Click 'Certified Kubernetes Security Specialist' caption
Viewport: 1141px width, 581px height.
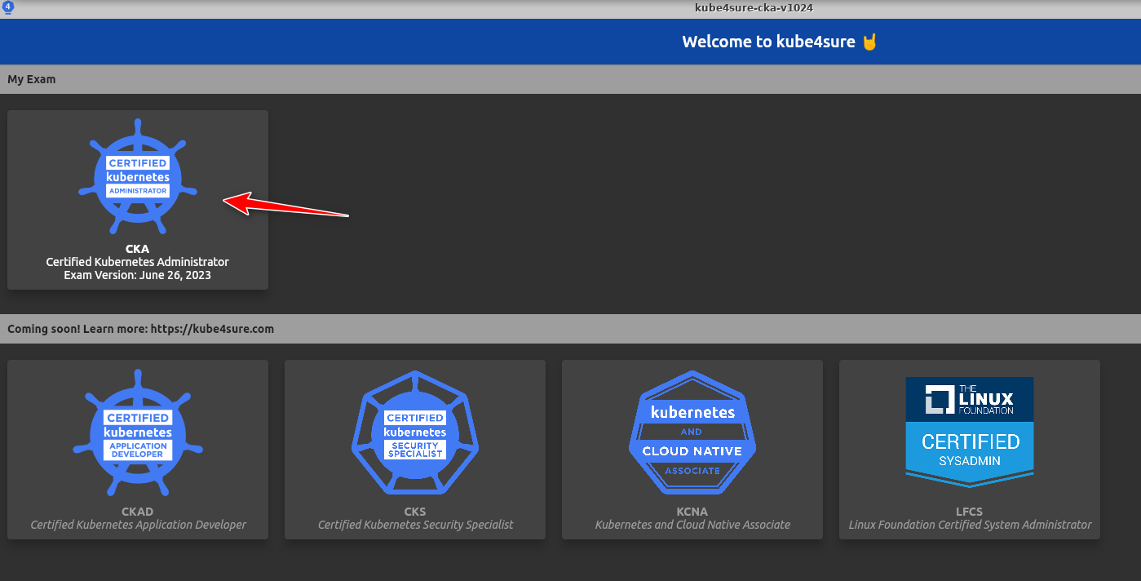point(415,525)
